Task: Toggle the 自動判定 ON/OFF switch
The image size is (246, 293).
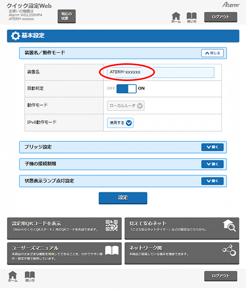Action: pos(126,88)
